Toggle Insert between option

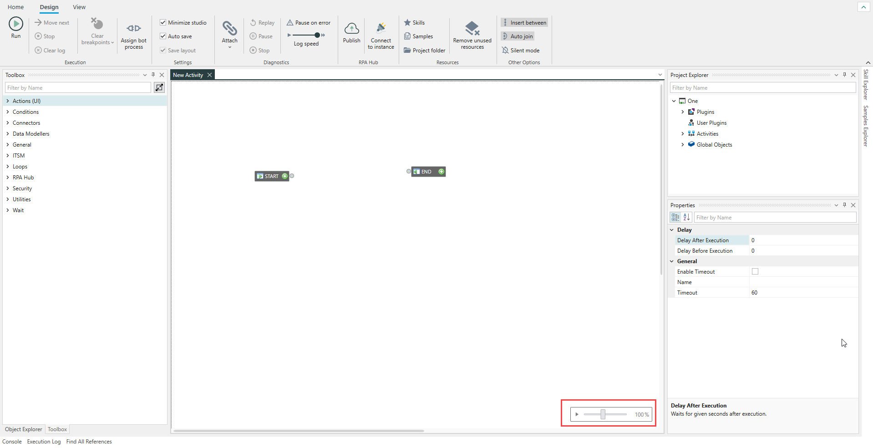[x=524, y=23]
